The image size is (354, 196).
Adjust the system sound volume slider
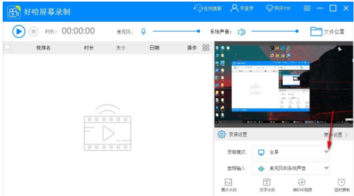[275, 31]
